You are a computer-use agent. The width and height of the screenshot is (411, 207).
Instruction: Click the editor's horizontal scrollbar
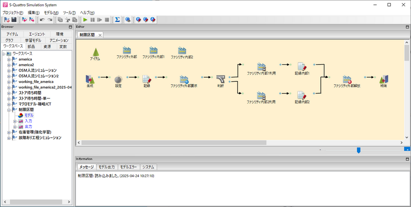pyautogui.click(x=240, y=142)
